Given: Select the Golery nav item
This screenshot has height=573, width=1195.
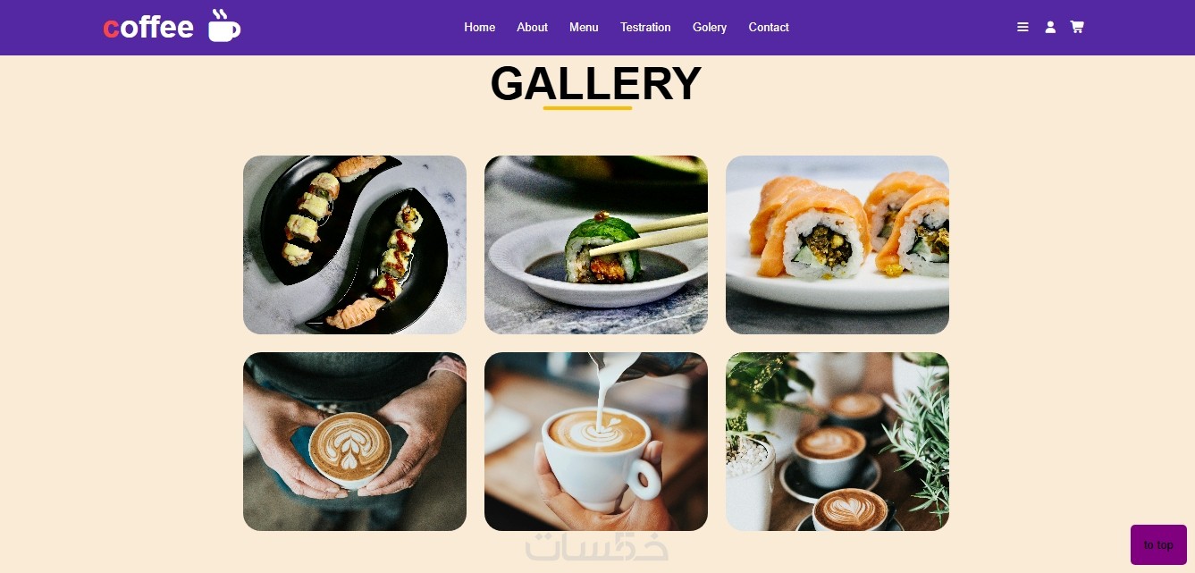Looking at the screenshot, I should coord(710,28).
